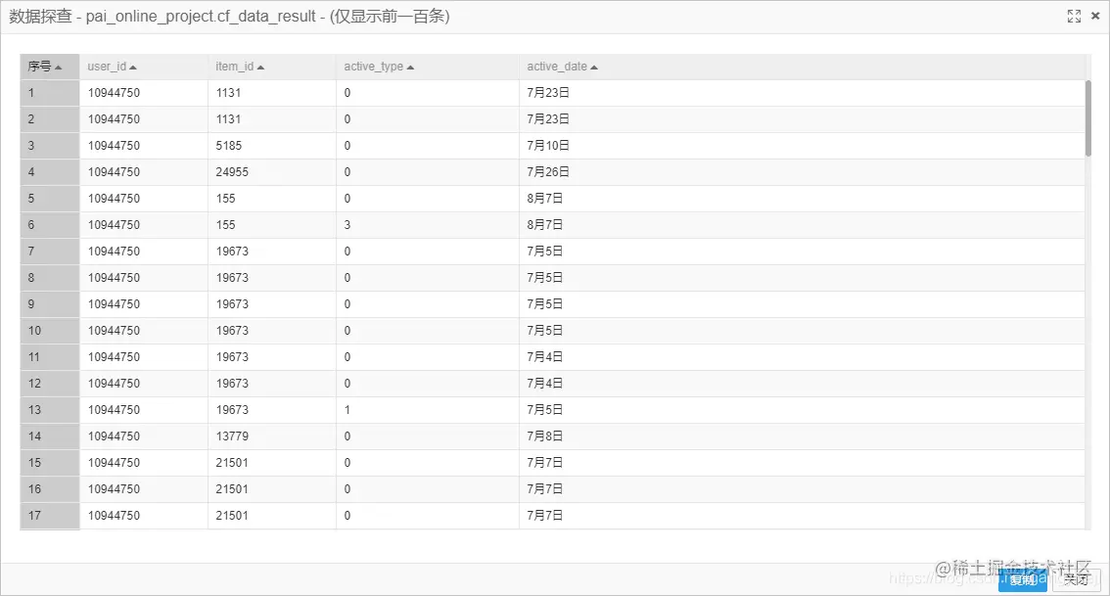Select active_date 7月10日 cell

click(x=802, y=146)
